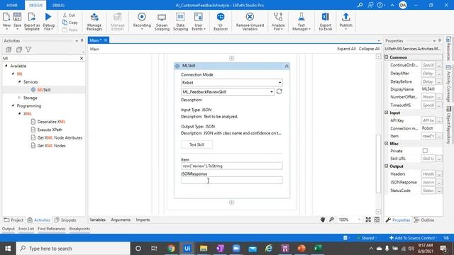The width and height of the screenshot is (454, 255).
Task: Switch to the Outline tab
Action: (x=424, y=220)
